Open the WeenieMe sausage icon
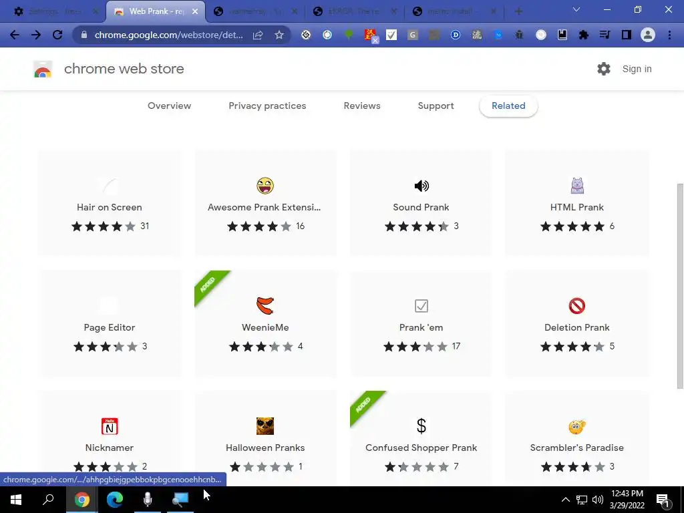 265,306
